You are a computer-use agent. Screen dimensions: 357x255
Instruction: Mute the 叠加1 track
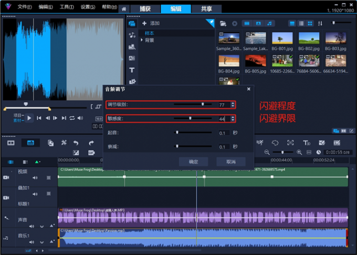pos(35,194)
